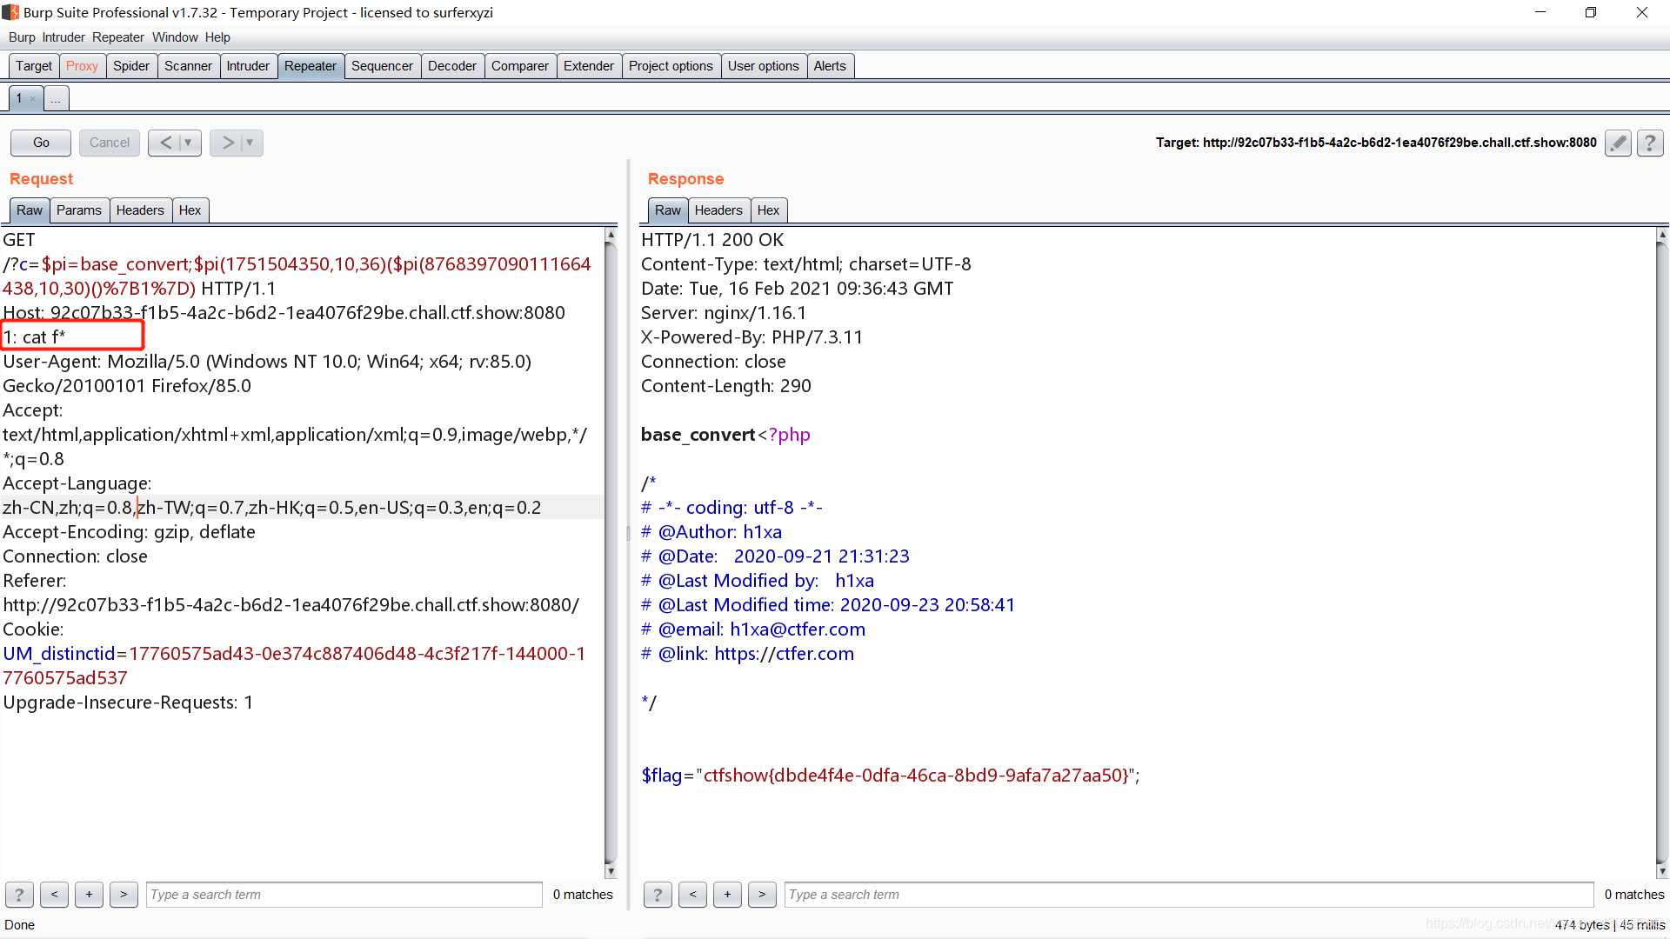Screen dimensions: 1670x939
Task: Click request scrollbar down arrow
Action: [611, 871]
